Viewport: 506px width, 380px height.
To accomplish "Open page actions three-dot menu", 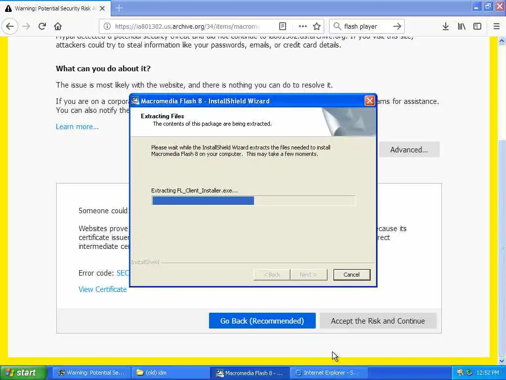I will point(303,26).
